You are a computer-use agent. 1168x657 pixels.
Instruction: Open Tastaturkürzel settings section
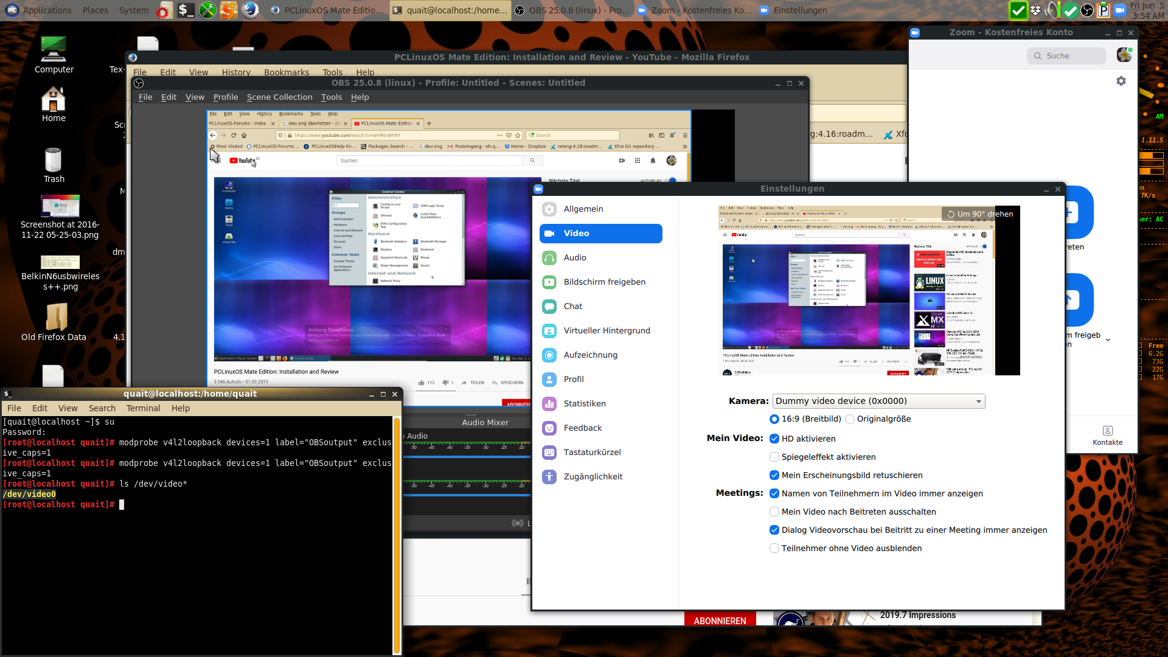coord(592,452)
